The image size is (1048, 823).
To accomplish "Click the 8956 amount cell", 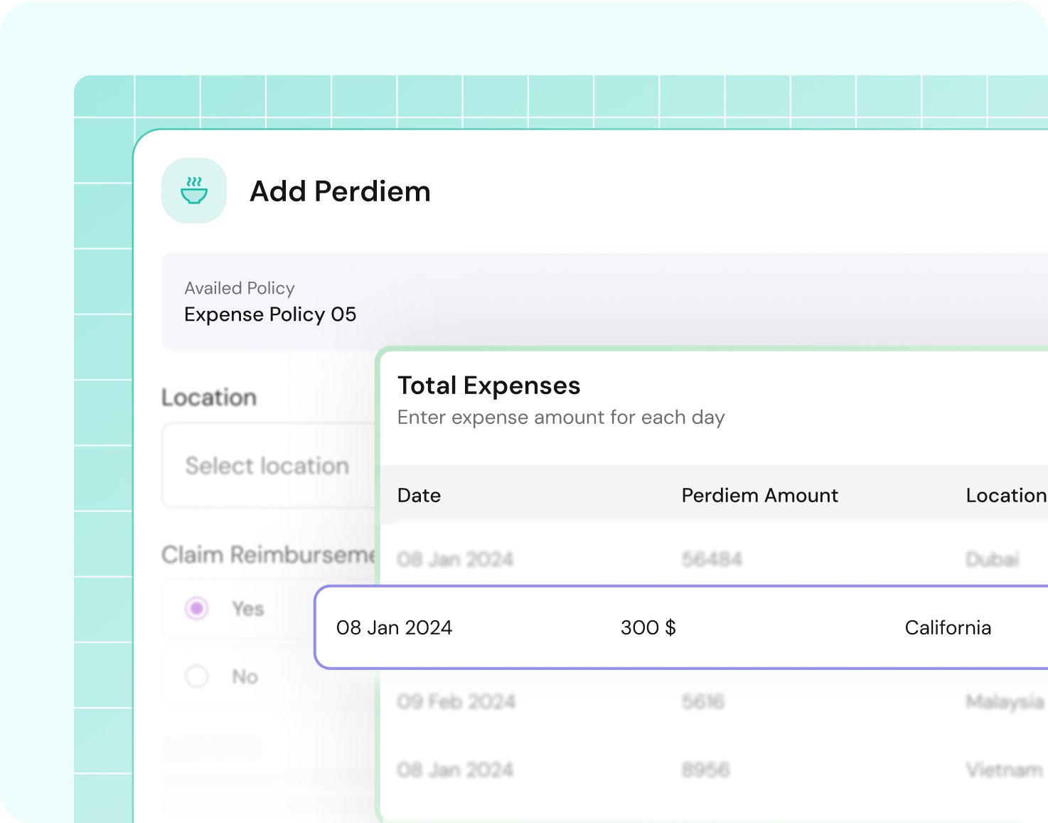I will (x=706, y=770).
